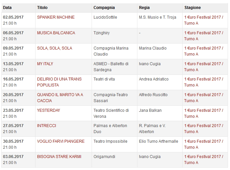This screenshot has height=170, width=230.
Task: Open season link in the Teatro Impossibile row
Action: 204,141
